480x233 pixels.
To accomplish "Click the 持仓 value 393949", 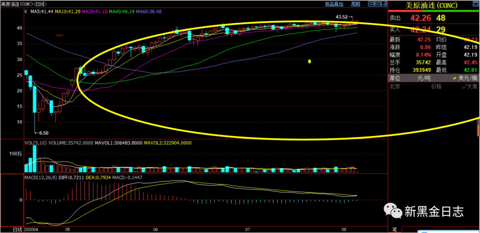I will (x=421, y=71).
